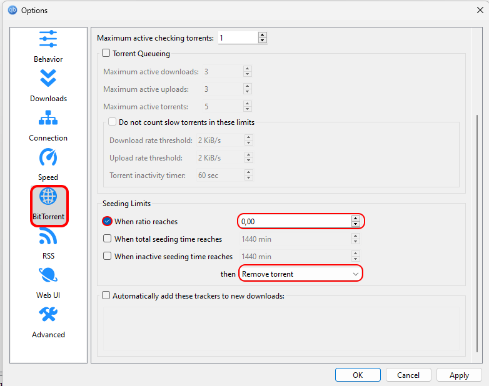Switch to the Connection label in sidebar
This screenshot has width=489, height=386.
click(x=48, y=137)
